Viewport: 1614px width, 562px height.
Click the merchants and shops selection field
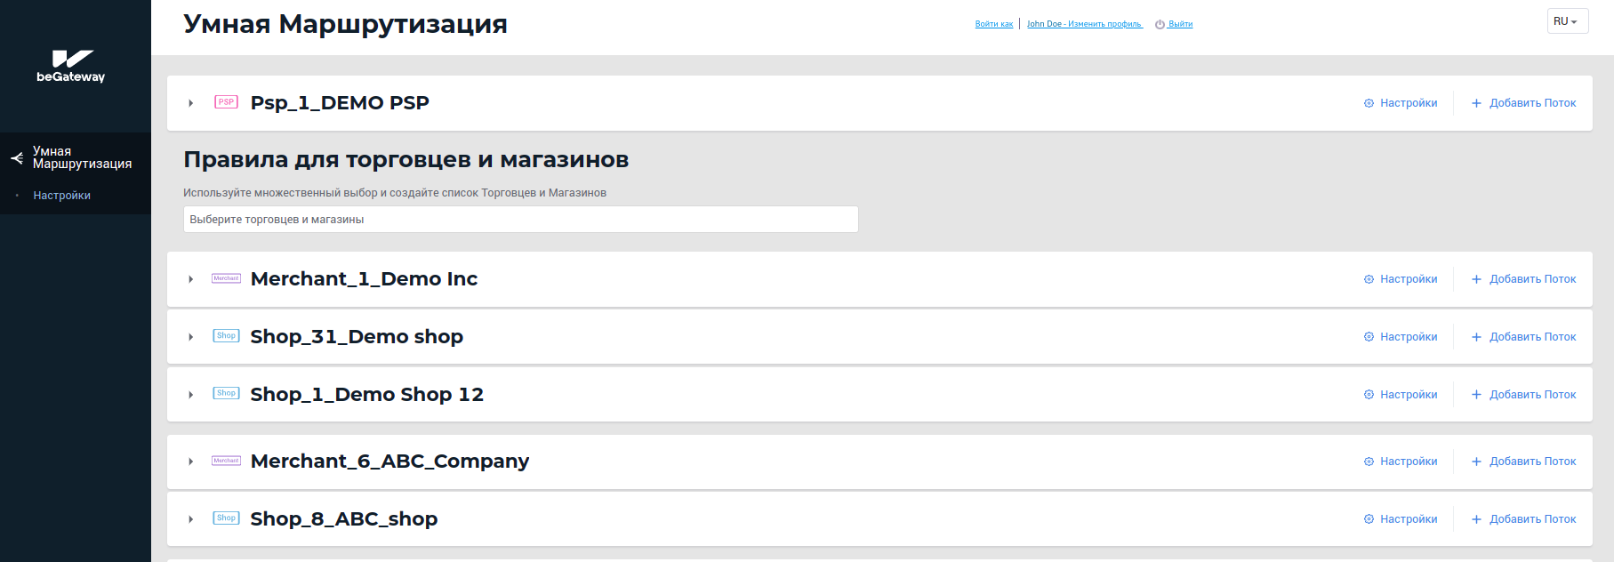520,220
